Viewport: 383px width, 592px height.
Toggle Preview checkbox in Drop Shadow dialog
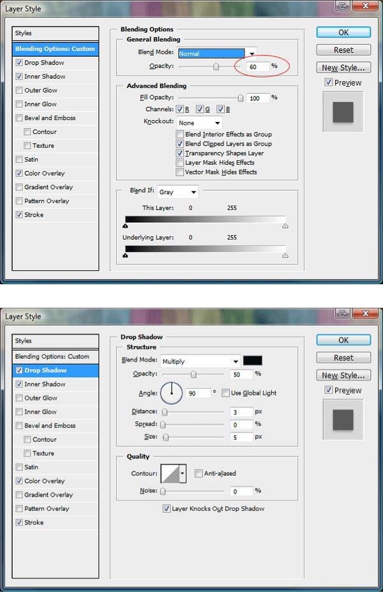pyautogui.click(x=328, y=390)
